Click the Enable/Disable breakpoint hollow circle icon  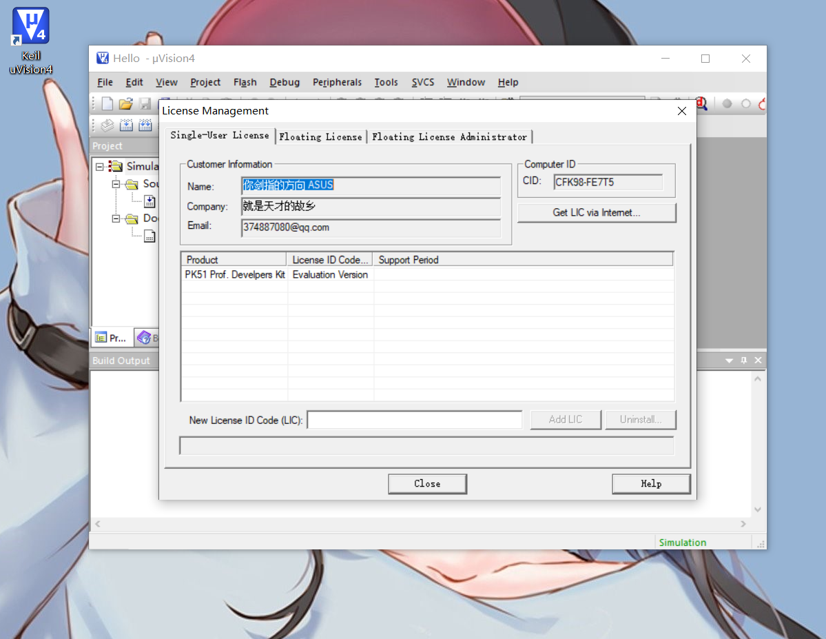point(746,103)
